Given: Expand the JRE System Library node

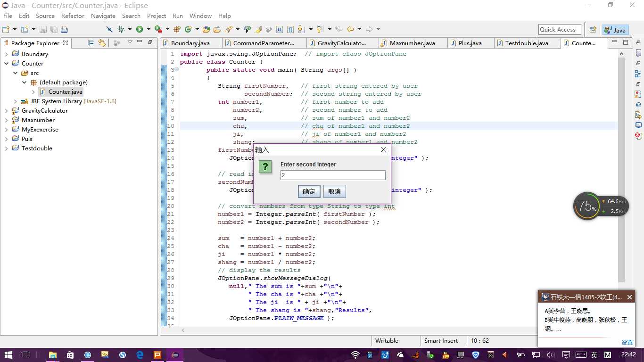Looking at the screenshot, I should coord(16,101).
